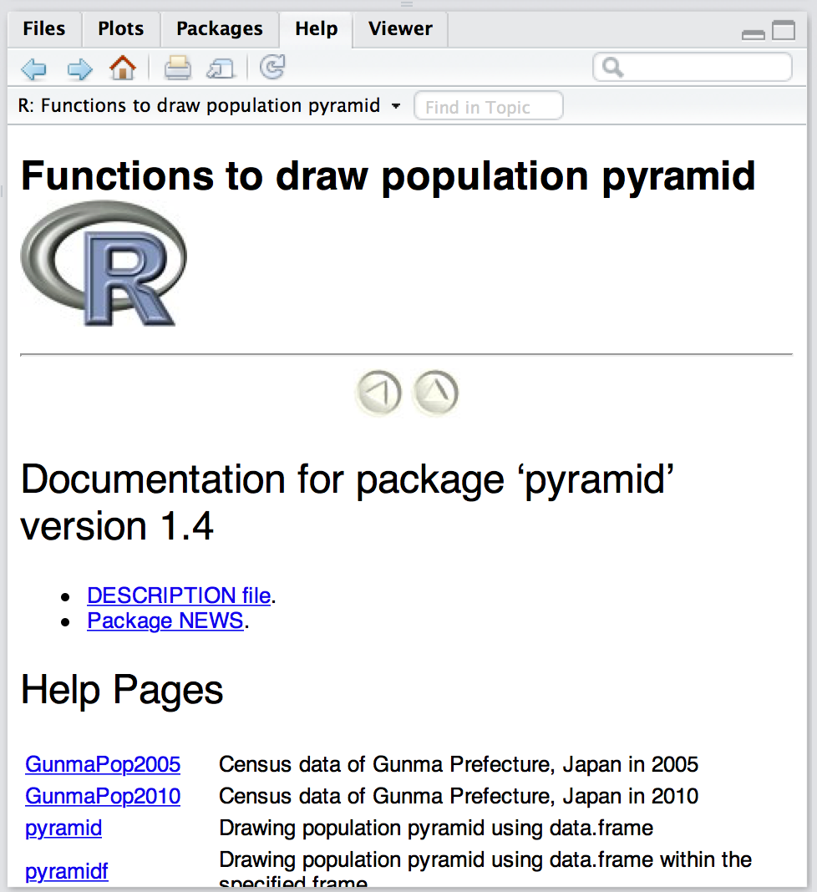Go back using the left arrow icon
The image size is (817, 892).
pos(33,68)
